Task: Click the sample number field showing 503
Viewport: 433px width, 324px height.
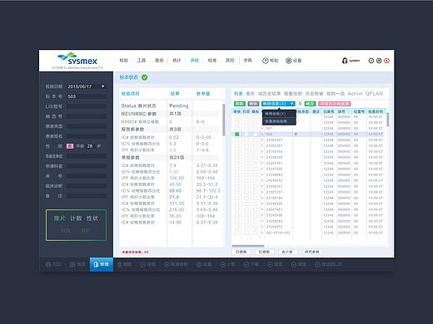Action: 87,96
